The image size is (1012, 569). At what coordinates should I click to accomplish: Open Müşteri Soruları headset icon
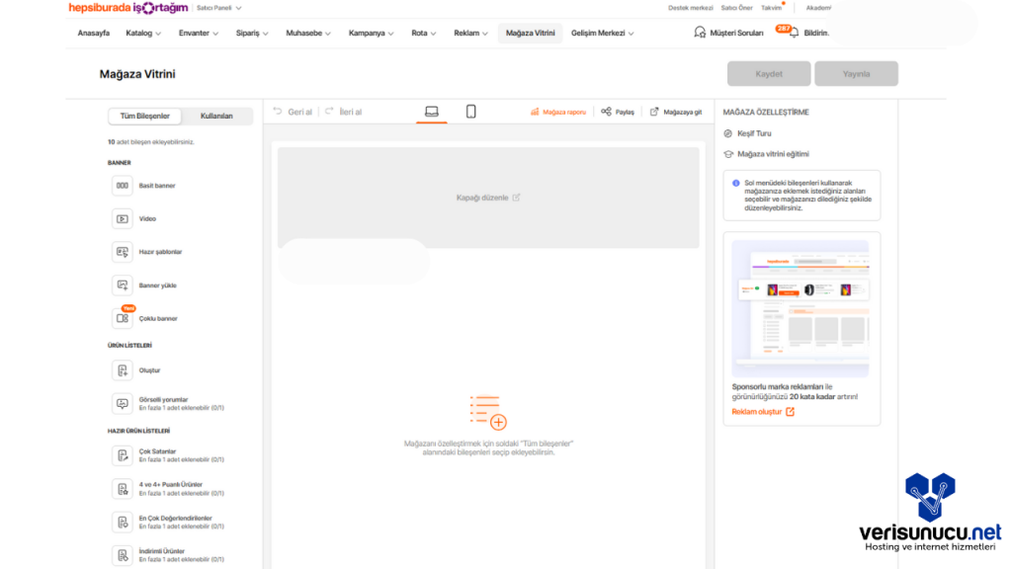pos(700,33)
